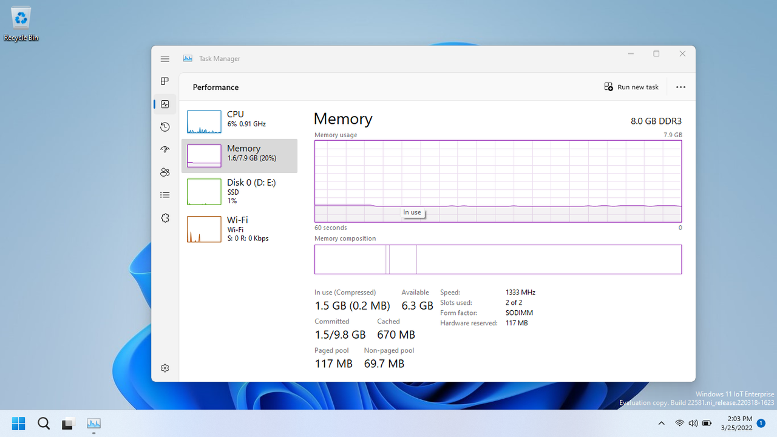The image size is (777, 437).
Task: Open the App history page
Action: 165,127
